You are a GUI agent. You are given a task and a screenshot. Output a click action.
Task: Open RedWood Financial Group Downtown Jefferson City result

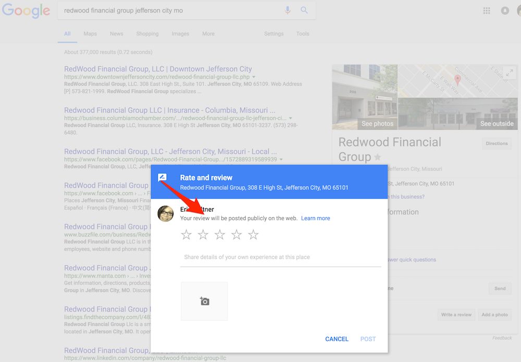coord(158,69)
